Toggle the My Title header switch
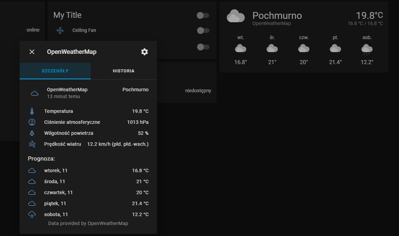 [x=203, y=15]
